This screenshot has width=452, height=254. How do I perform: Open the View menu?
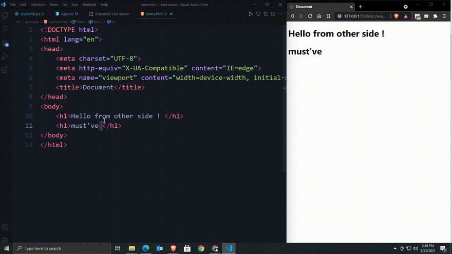click(54, 5)
